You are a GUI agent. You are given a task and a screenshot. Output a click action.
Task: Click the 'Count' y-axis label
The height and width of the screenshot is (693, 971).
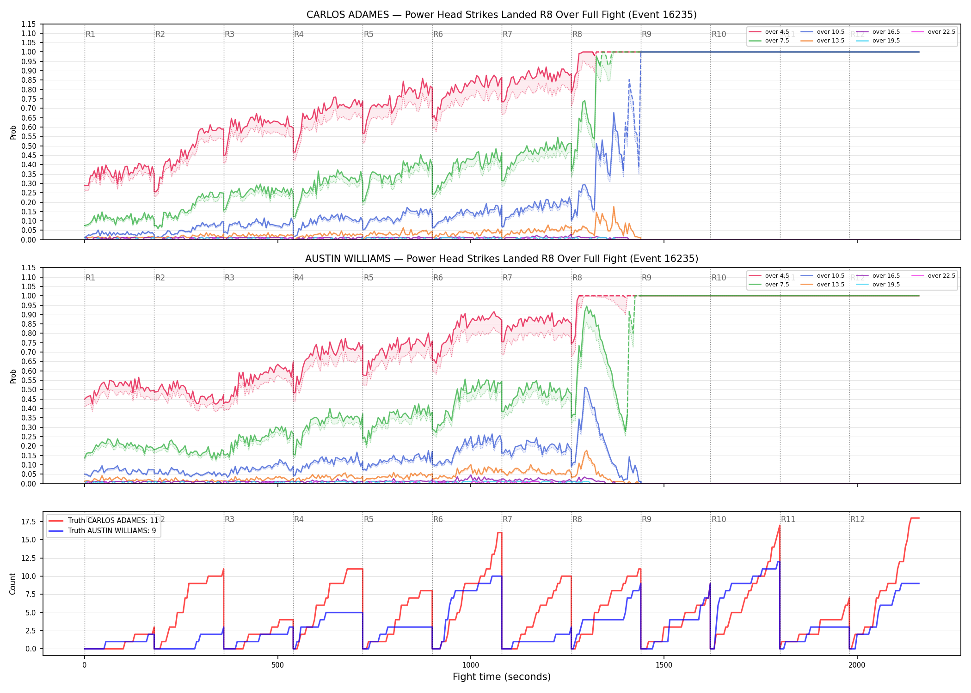[12, 584]
